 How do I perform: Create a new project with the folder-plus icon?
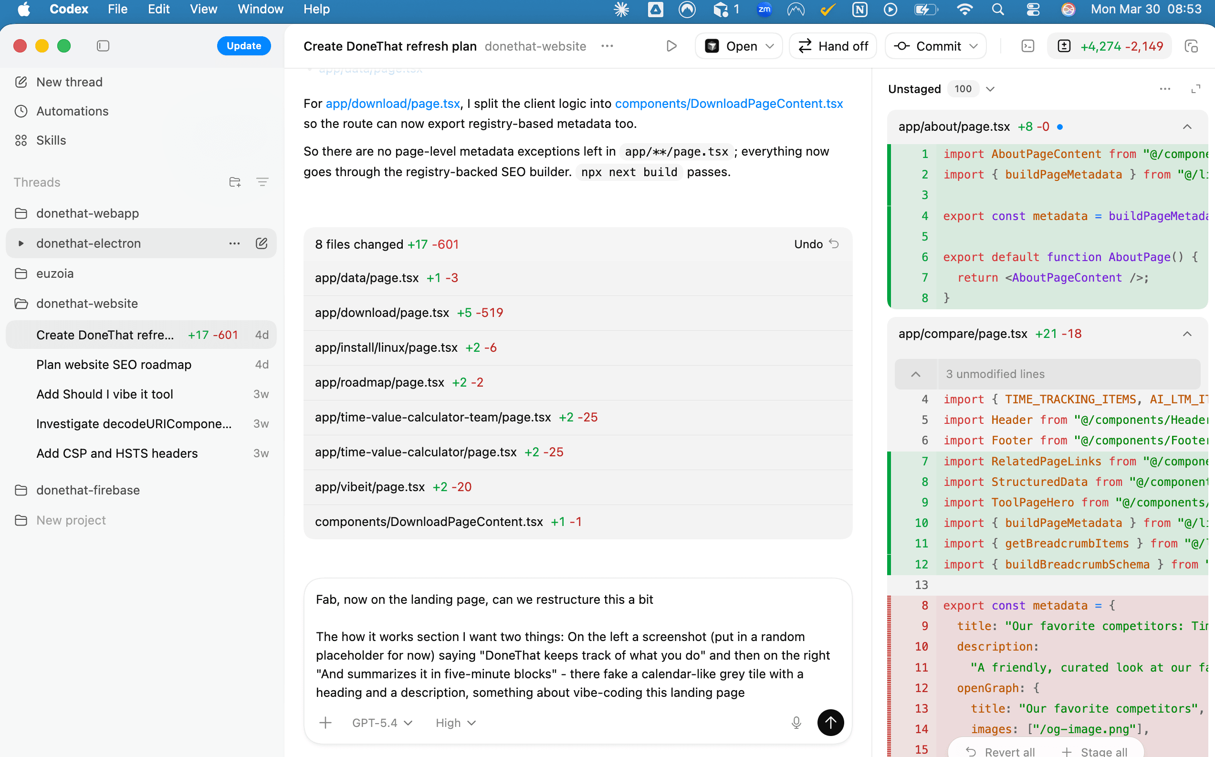click(235, 182)
